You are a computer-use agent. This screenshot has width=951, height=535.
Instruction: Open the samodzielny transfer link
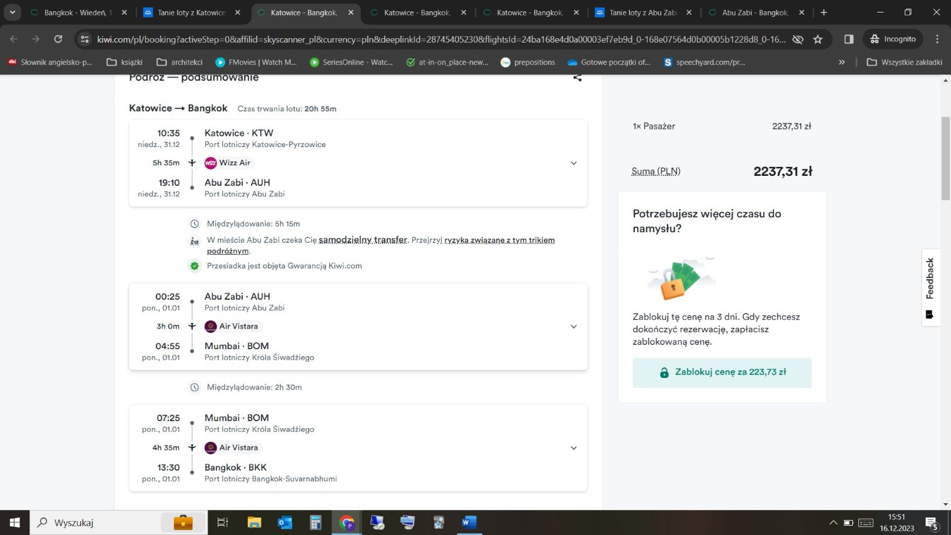click(363, 240)
